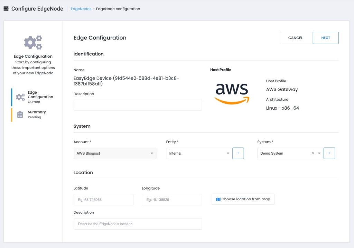
Task: Add a new Entity with the plus button
Action: (x=238, y=153)
